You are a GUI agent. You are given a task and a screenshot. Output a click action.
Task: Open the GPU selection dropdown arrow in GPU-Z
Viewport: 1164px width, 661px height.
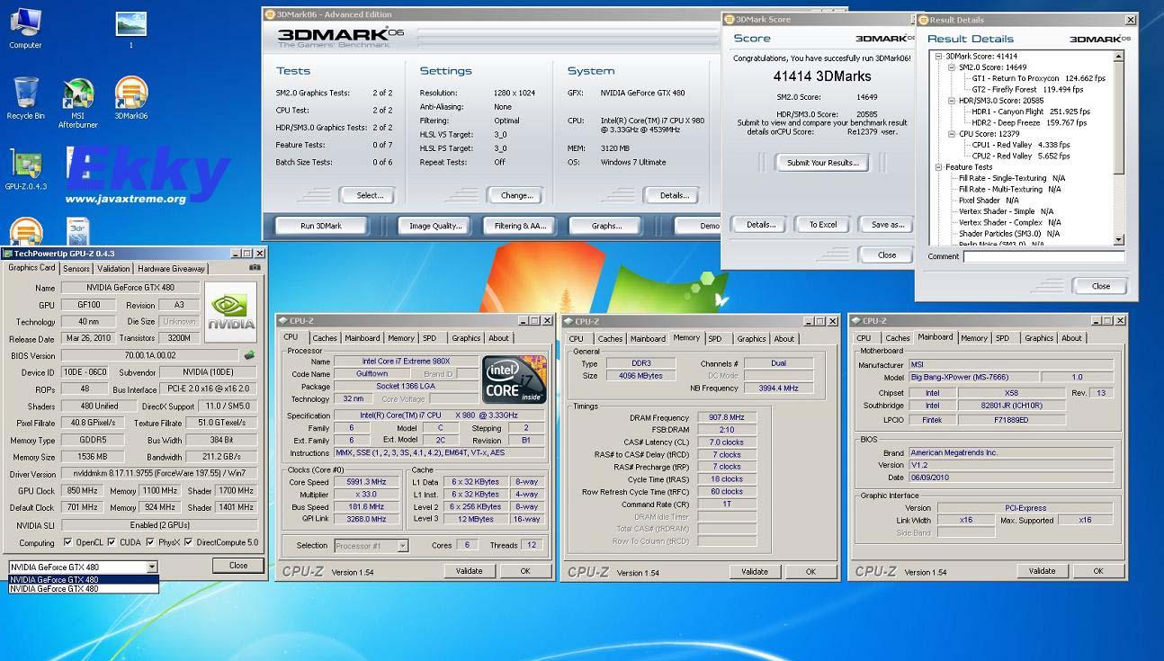pyautogui.click(x=152, y=567)
